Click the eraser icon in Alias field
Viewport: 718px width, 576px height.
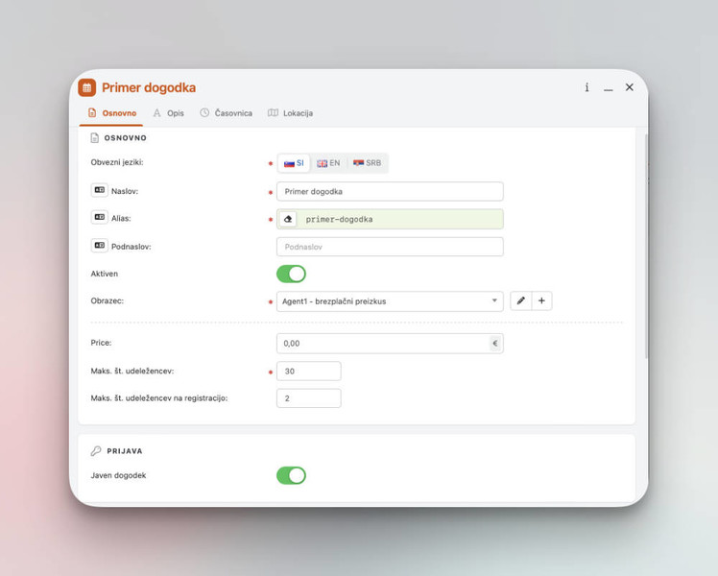[x=289, y=219]
